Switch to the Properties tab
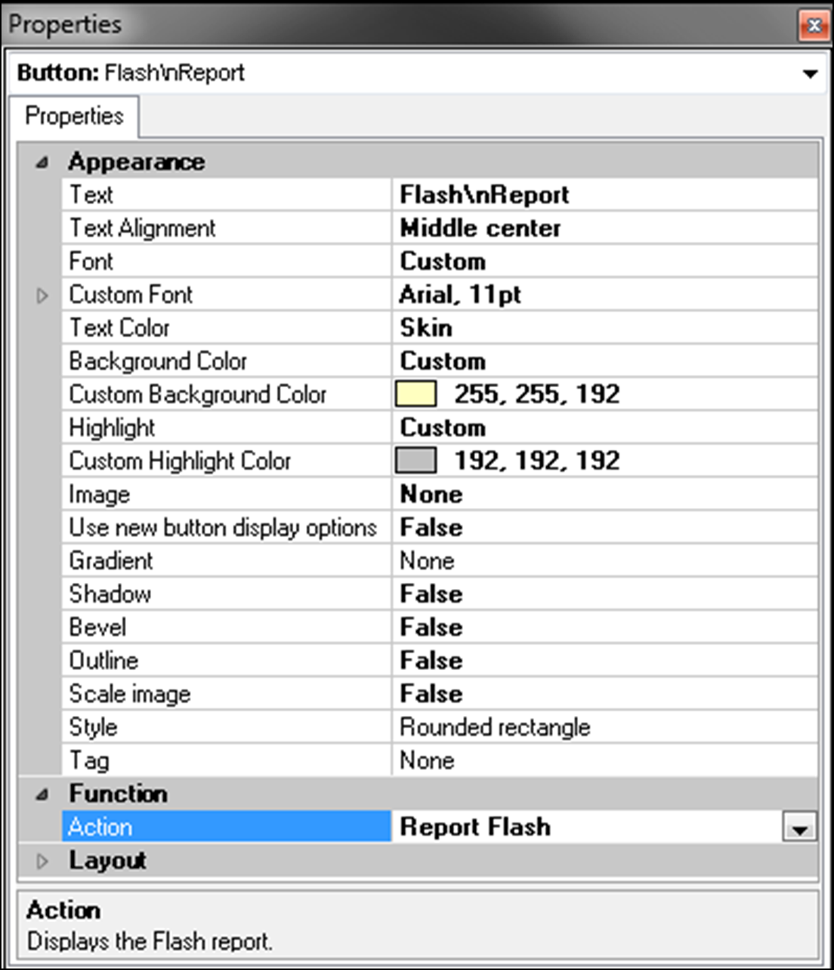This screenshot has width=834, height=970. 74,116
